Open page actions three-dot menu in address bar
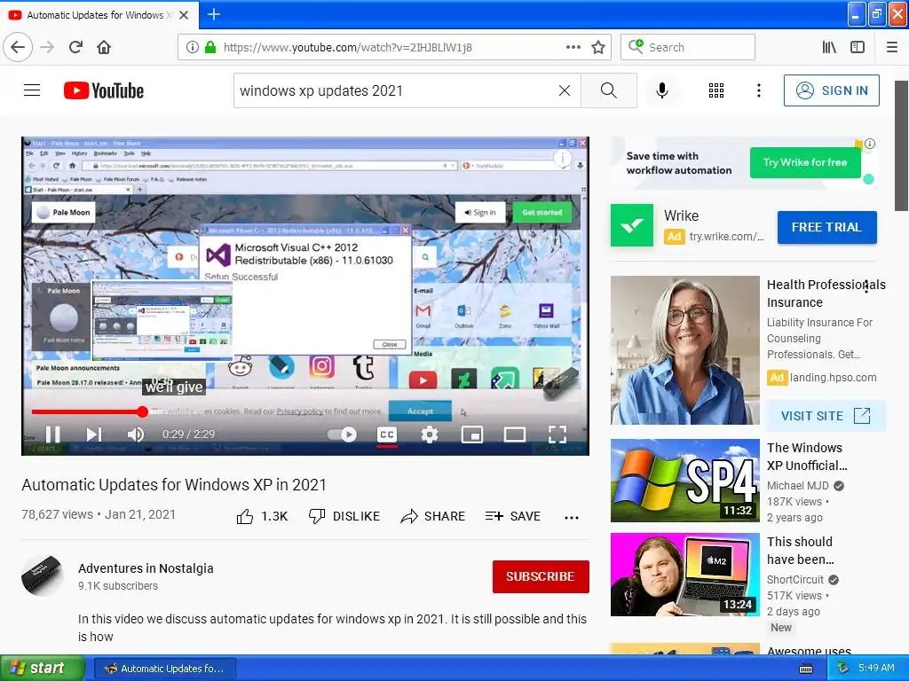This screenshot has width=909, height=681. (x=573, y=47)
